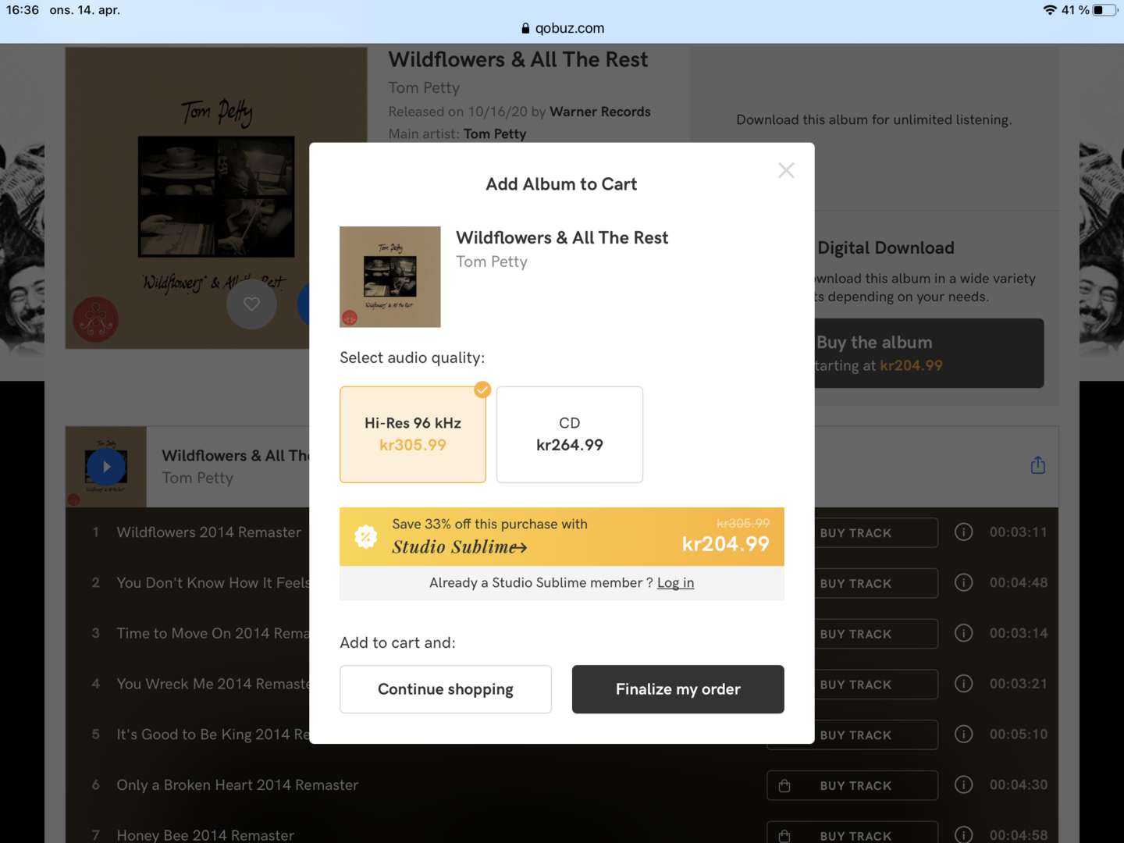Tap the share icon

[1037, 466]
